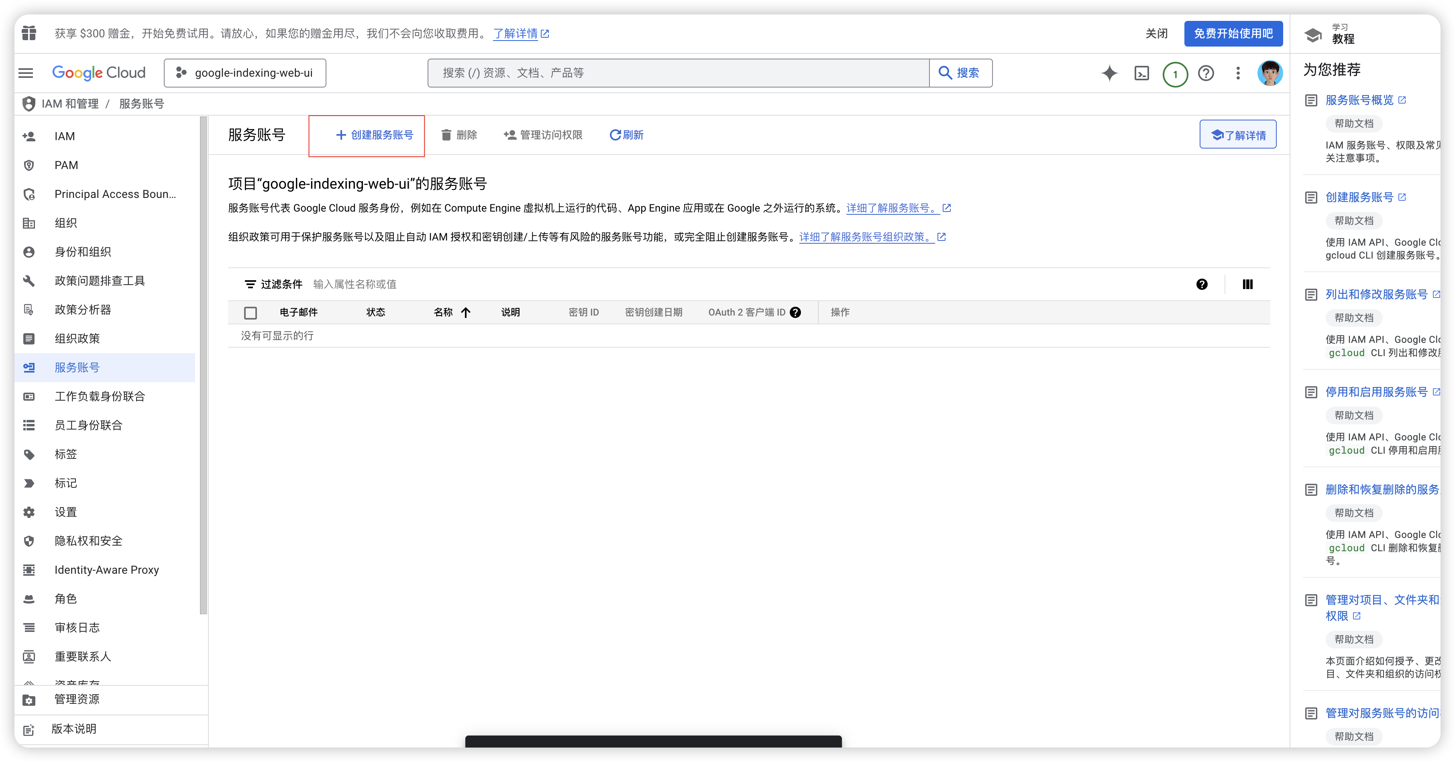Toggle the select-all checkbox in table header

point(250,312)
